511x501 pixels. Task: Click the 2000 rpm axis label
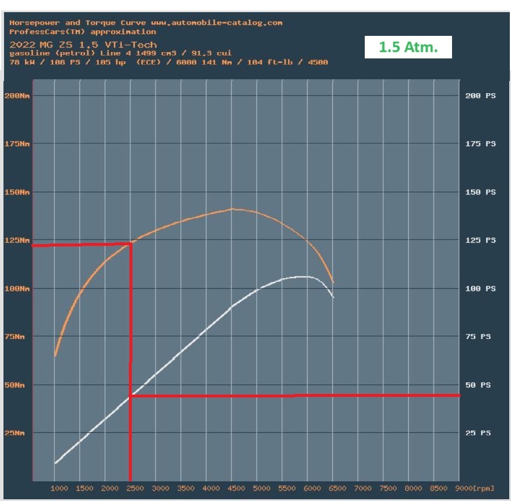(110, 488)
